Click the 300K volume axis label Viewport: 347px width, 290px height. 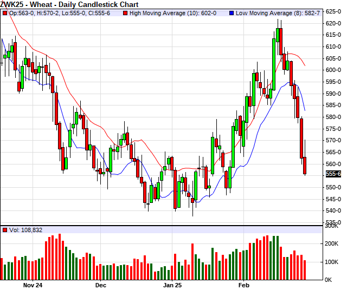click(x=332, y=226)
